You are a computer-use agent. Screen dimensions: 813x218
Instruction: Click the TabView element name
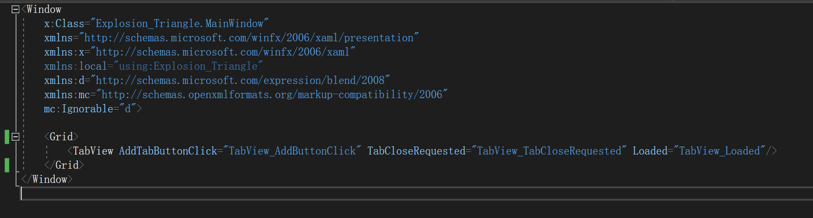pos(93,151)
